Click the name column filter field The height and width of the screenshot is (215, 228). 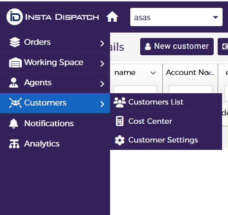click(x=135, y=89)
